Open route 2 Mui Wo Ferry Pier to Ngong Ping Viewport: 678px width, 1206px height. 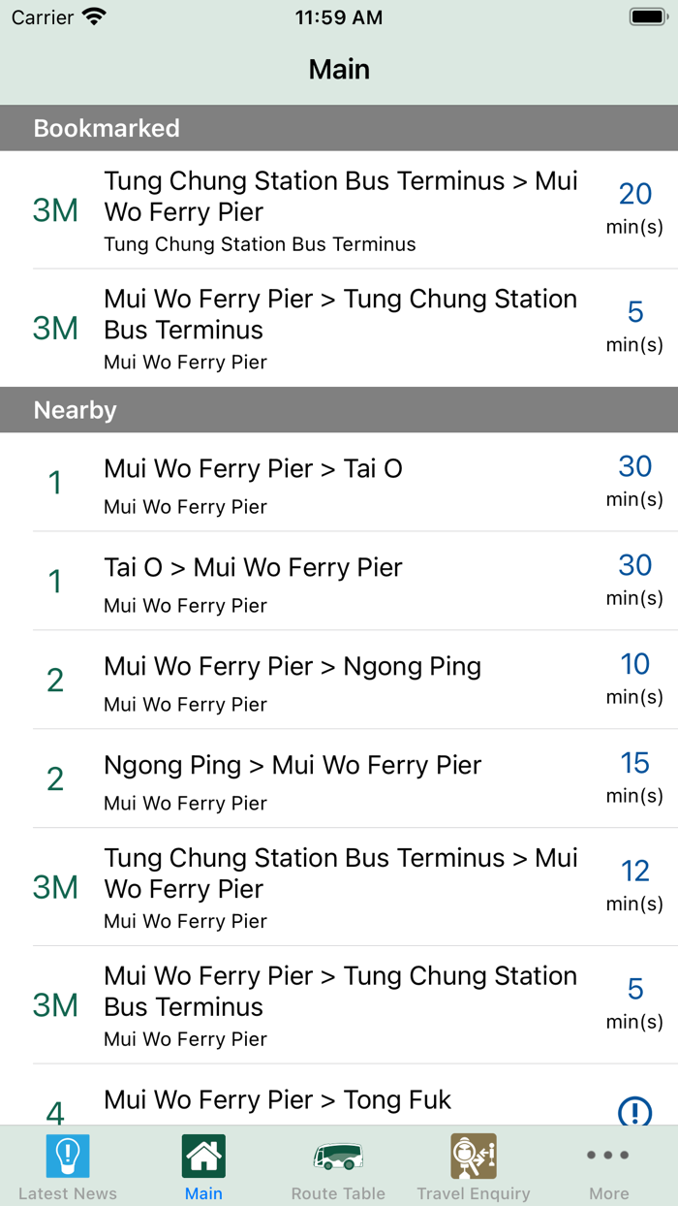coord(339,681)
